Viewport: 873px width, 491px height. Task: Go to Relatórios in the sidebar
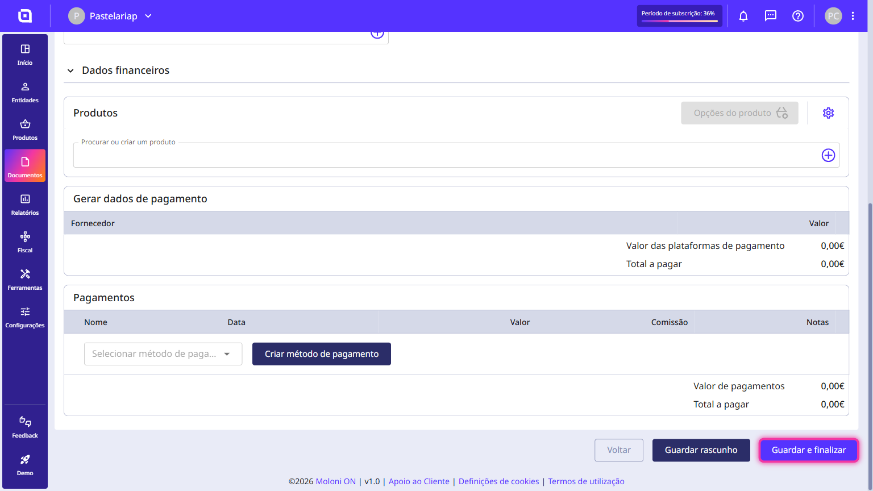[25, 205]
